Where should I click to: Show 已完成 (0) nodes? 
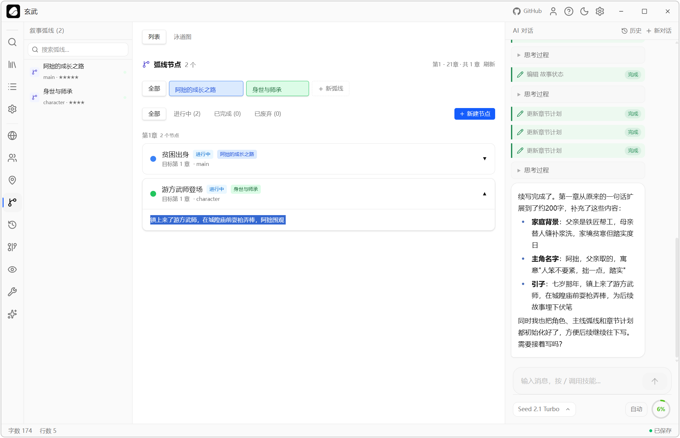click(228, 114)
